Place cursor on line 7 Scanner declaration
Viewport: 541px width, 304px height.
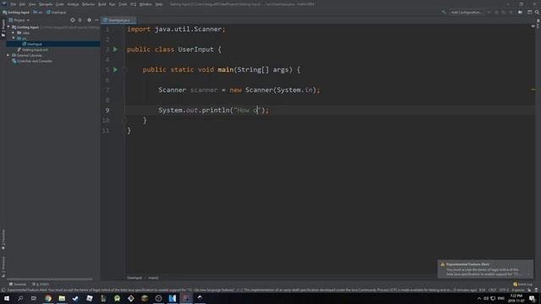238,90
